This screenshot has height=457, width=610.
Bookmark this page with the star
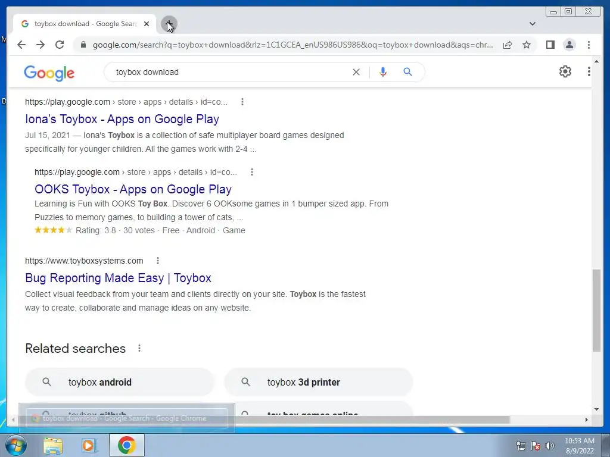pyautogui.click(x=527, y=45)
